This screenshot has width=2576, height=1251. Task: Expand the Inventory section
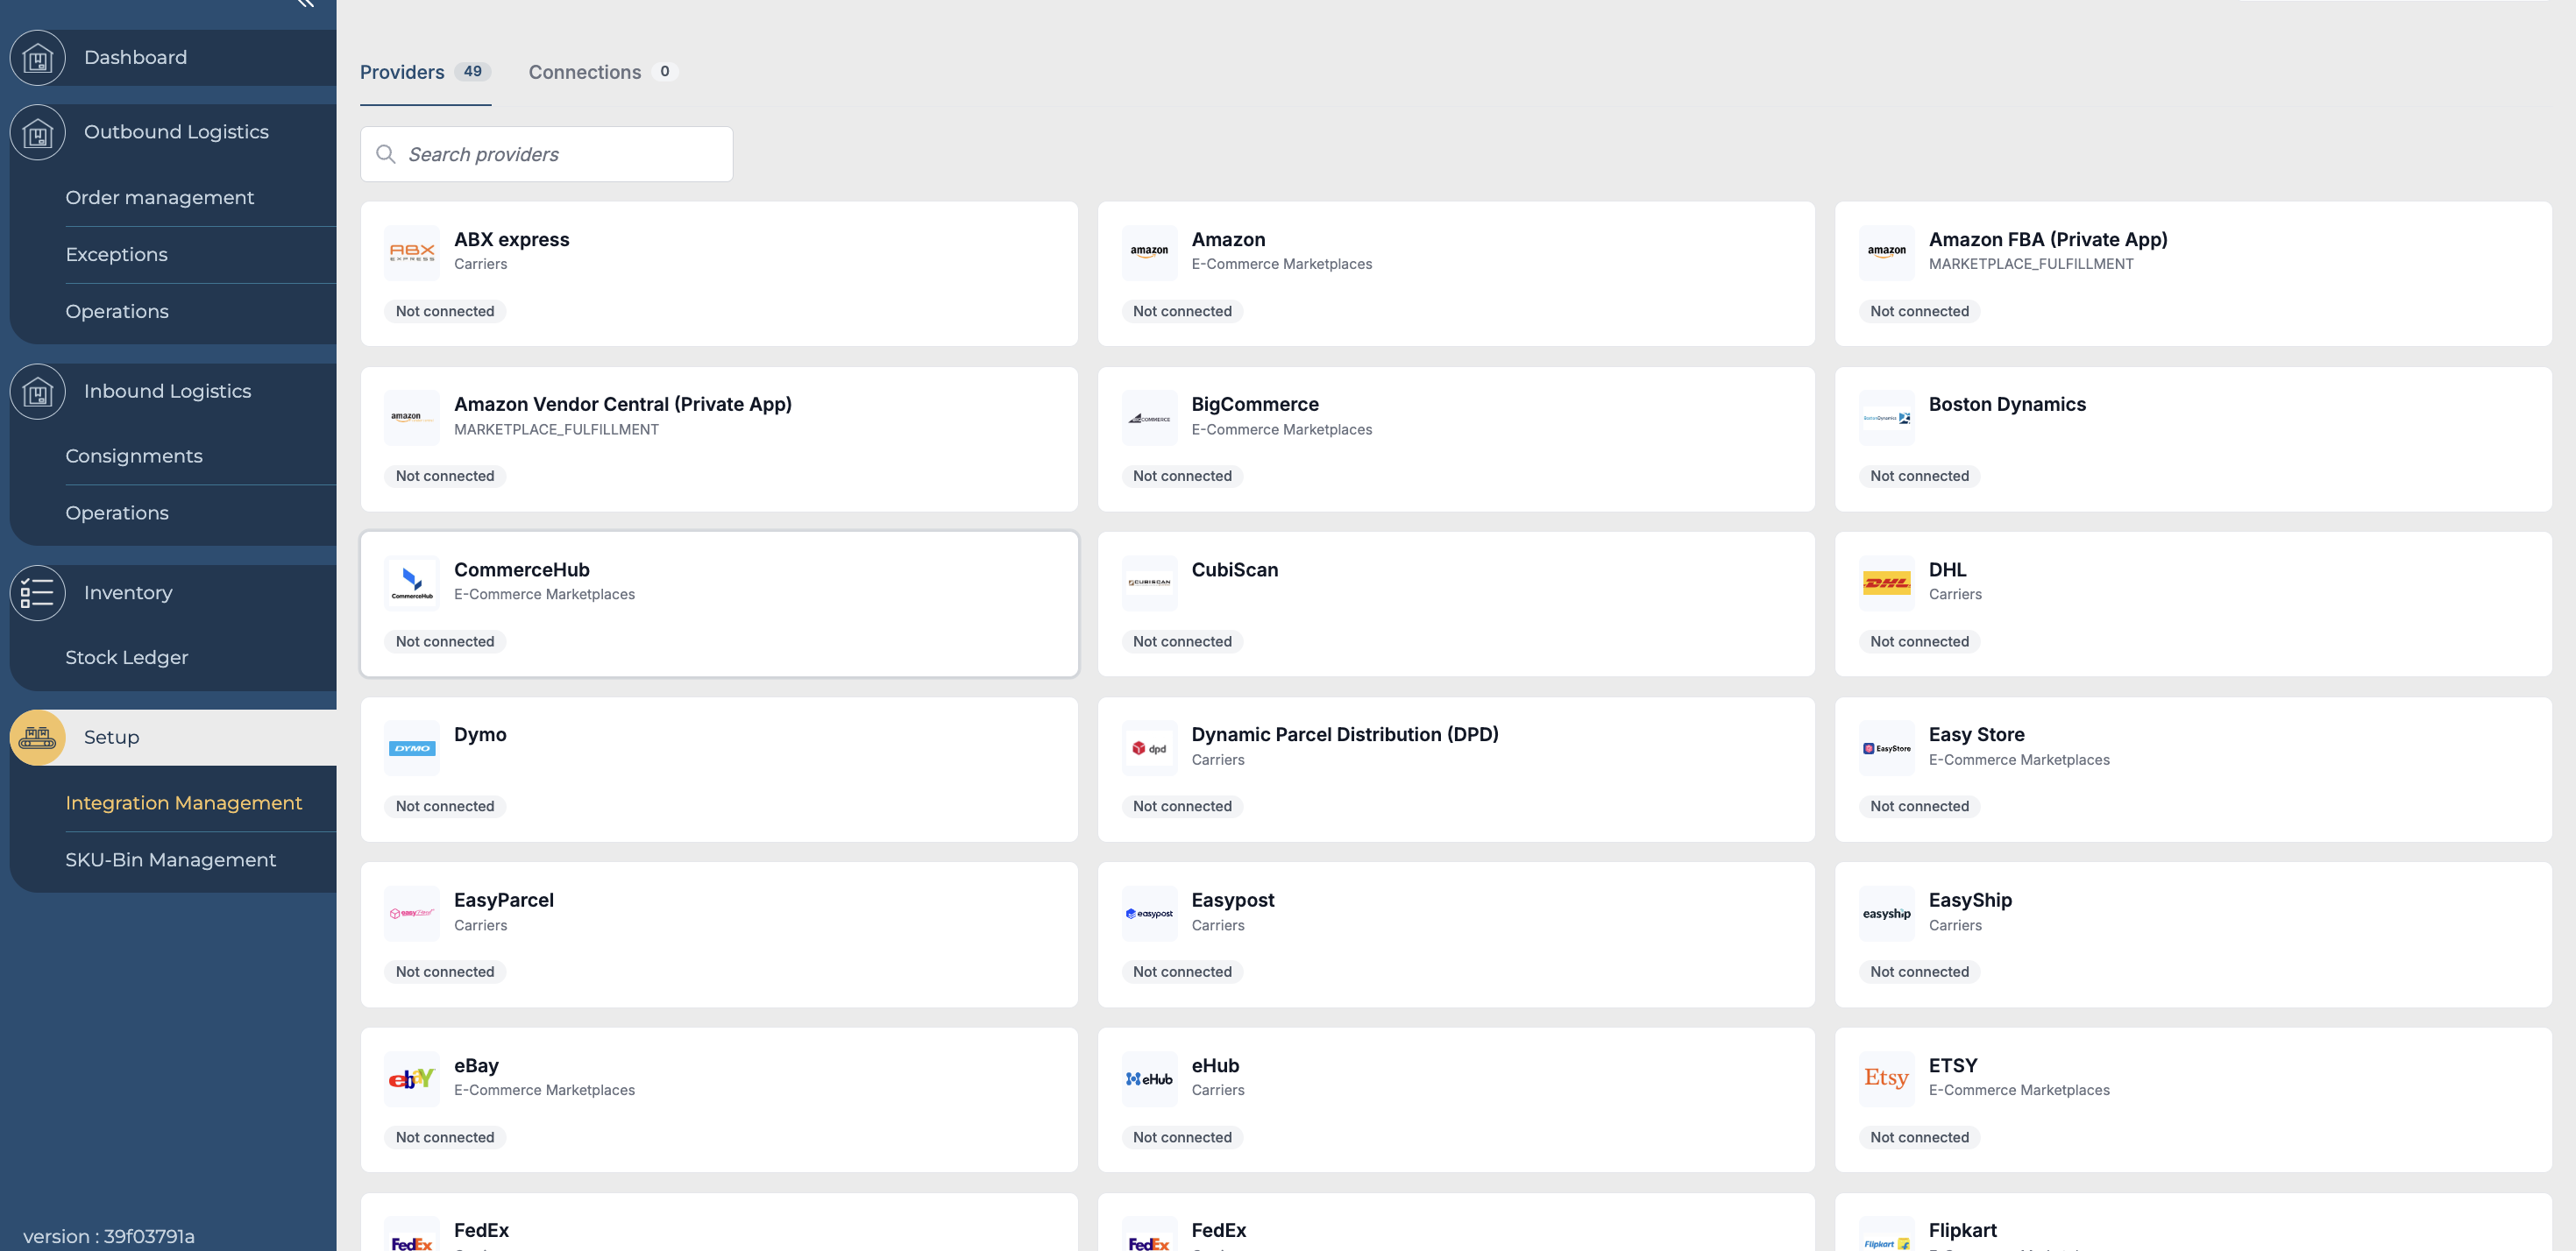128,592
